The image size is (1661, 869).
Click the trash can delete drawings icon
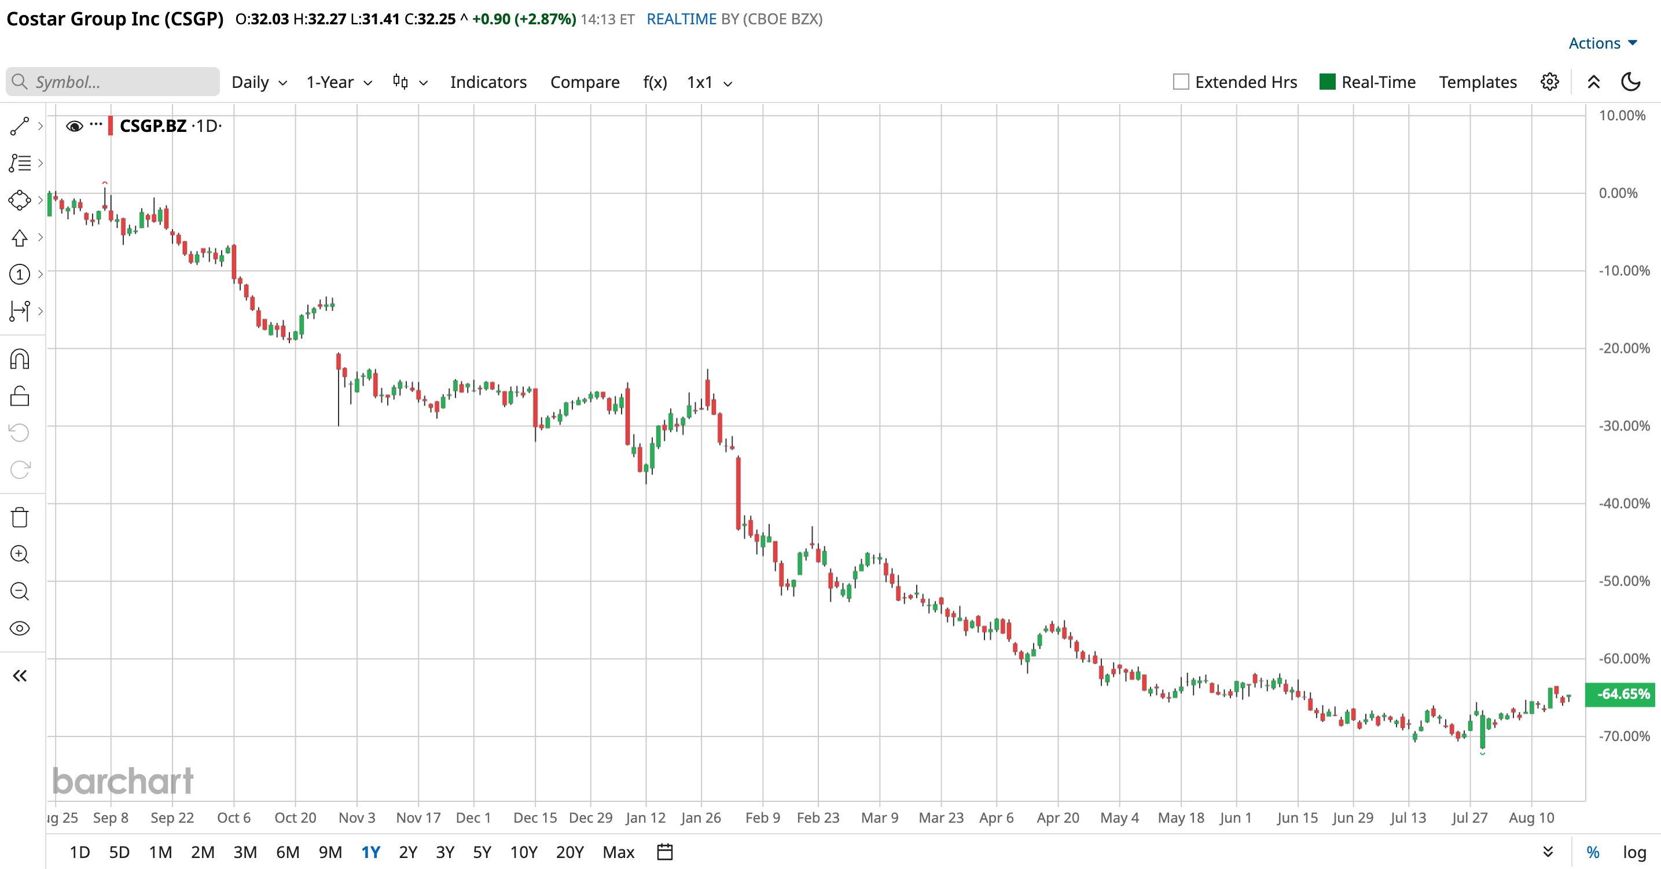(19, 518)
